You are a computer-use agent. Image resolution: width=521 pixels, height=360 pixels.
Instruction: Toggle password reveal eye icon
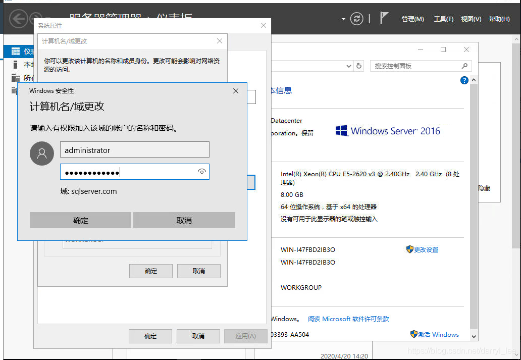coord(202,172)
